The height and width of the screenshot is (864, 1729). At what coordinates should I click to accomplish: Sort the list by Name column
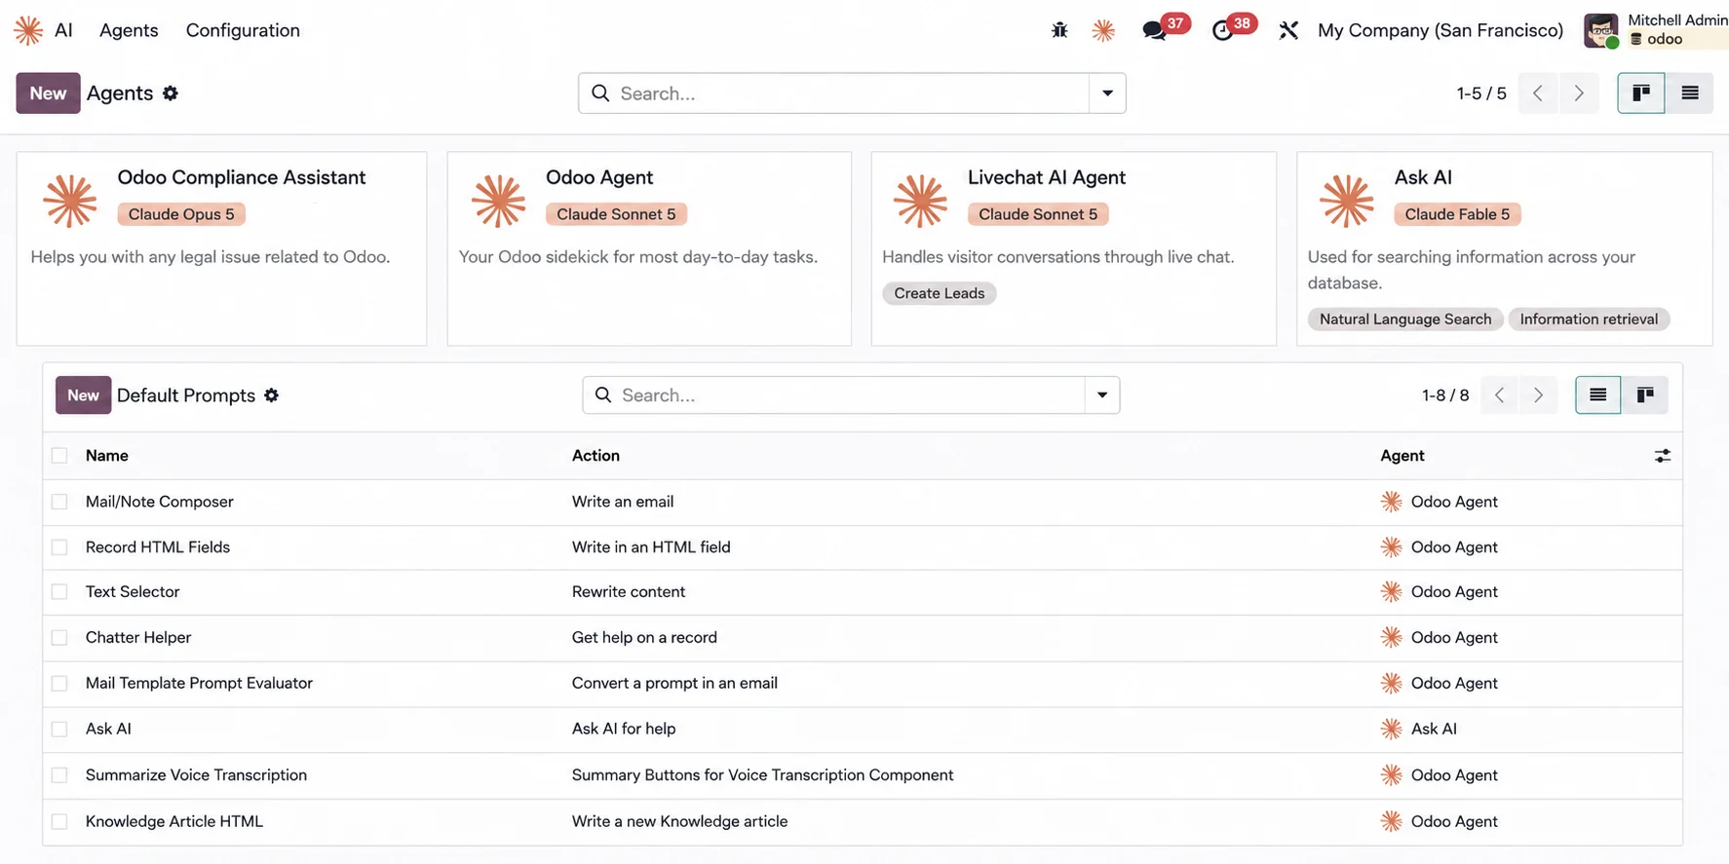pyautogui.click(x=107, y=456)
